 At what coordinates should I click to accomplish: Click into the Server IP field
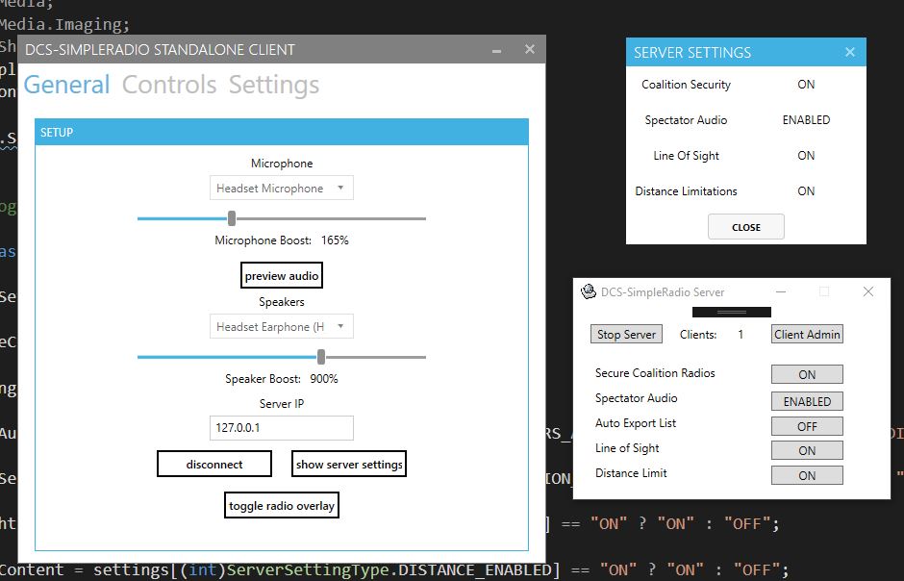coord(282,428)
